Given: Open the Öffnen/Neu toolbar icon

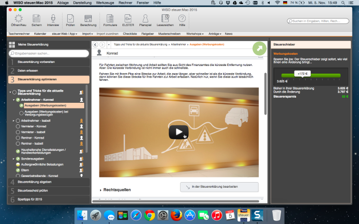Looking at the screenshot, I should click(x=18, y=20).
